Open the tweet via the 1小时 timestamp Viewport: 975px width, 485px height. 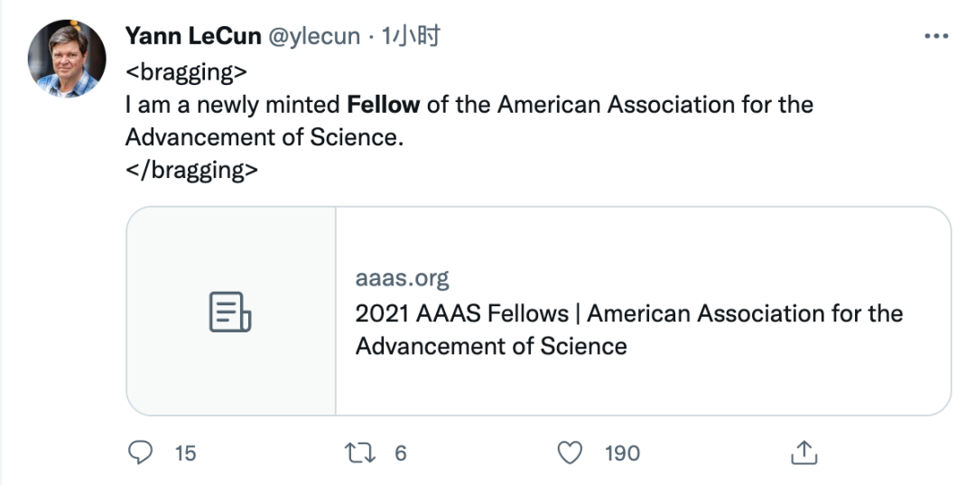tap(411, 36)
